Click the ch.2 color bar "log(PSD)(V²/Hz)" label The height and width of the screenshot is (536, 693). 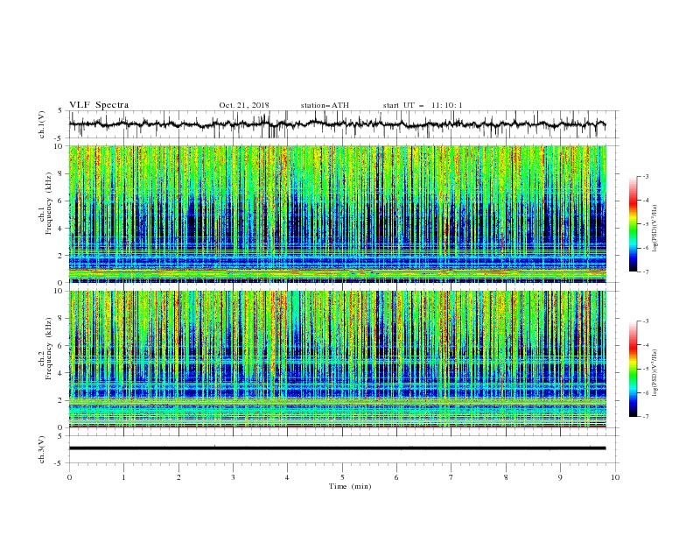(x=655, y=372)
